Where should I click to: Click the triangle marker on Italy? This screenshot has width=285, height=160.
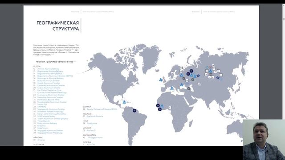(172, 88)
